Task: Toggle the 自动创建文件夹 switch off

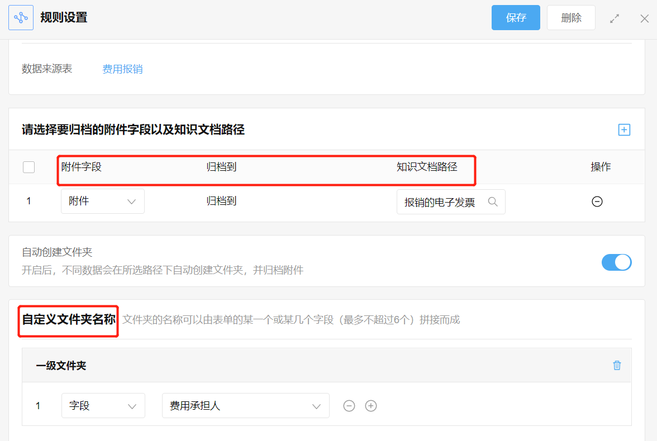Action: coord(616,262)
